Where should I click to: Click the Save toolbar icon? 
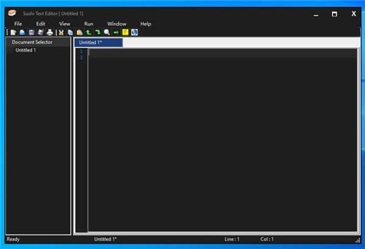(31, 32)
